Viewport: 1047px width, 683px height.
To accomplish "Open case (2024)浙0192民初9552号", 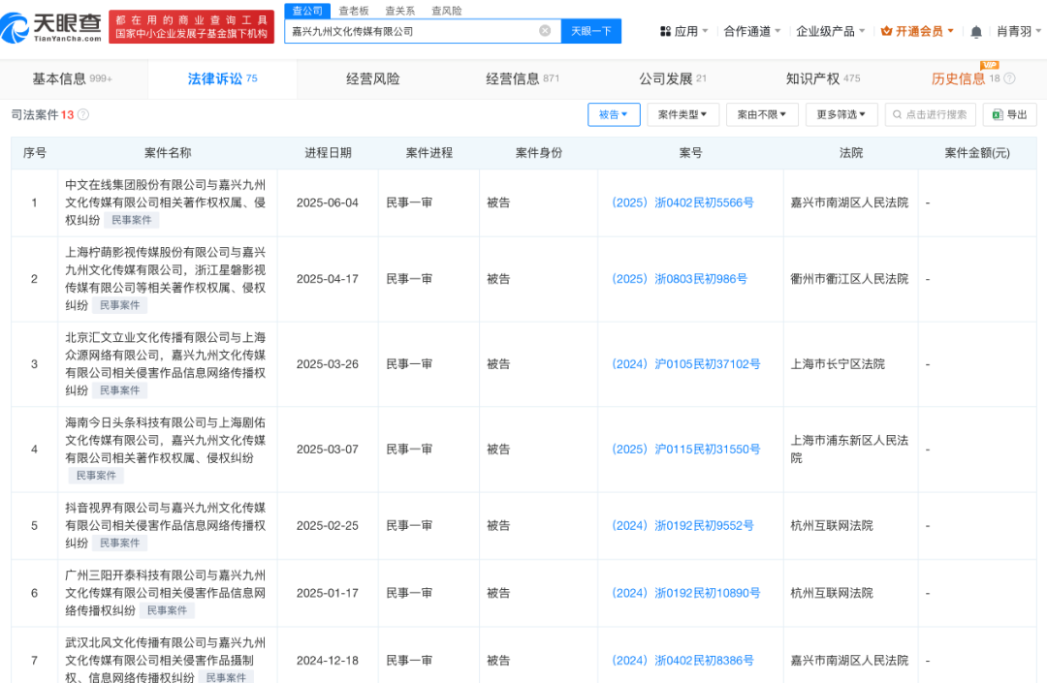I will (x=682, y=526).
